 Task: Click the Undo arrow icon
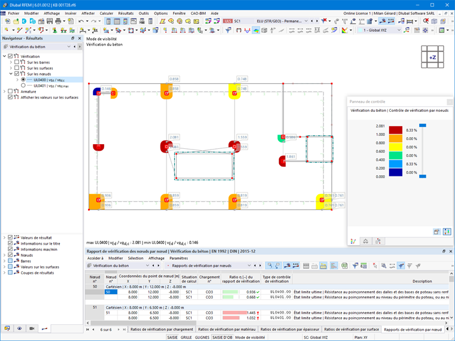coord(81,21)
